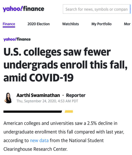Viewport: 132px width, 155px height.
Task: Click the yellow accent bar
Action: [x=69, y=112]
